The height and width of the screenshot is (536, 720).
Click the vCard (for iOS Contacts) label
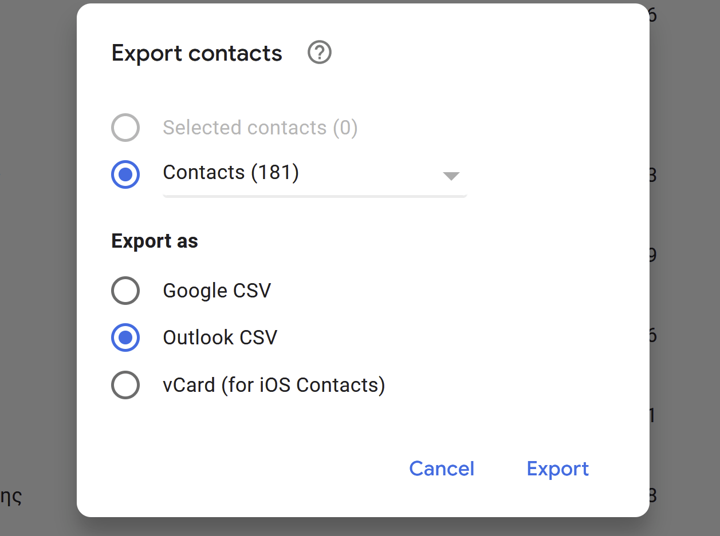274,385
